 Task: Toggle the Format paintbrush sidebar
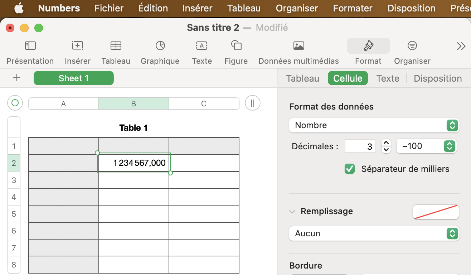coord(368,46)
